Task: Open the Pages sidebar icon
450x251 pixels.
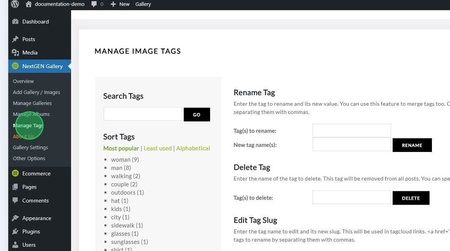Action: 15,187
